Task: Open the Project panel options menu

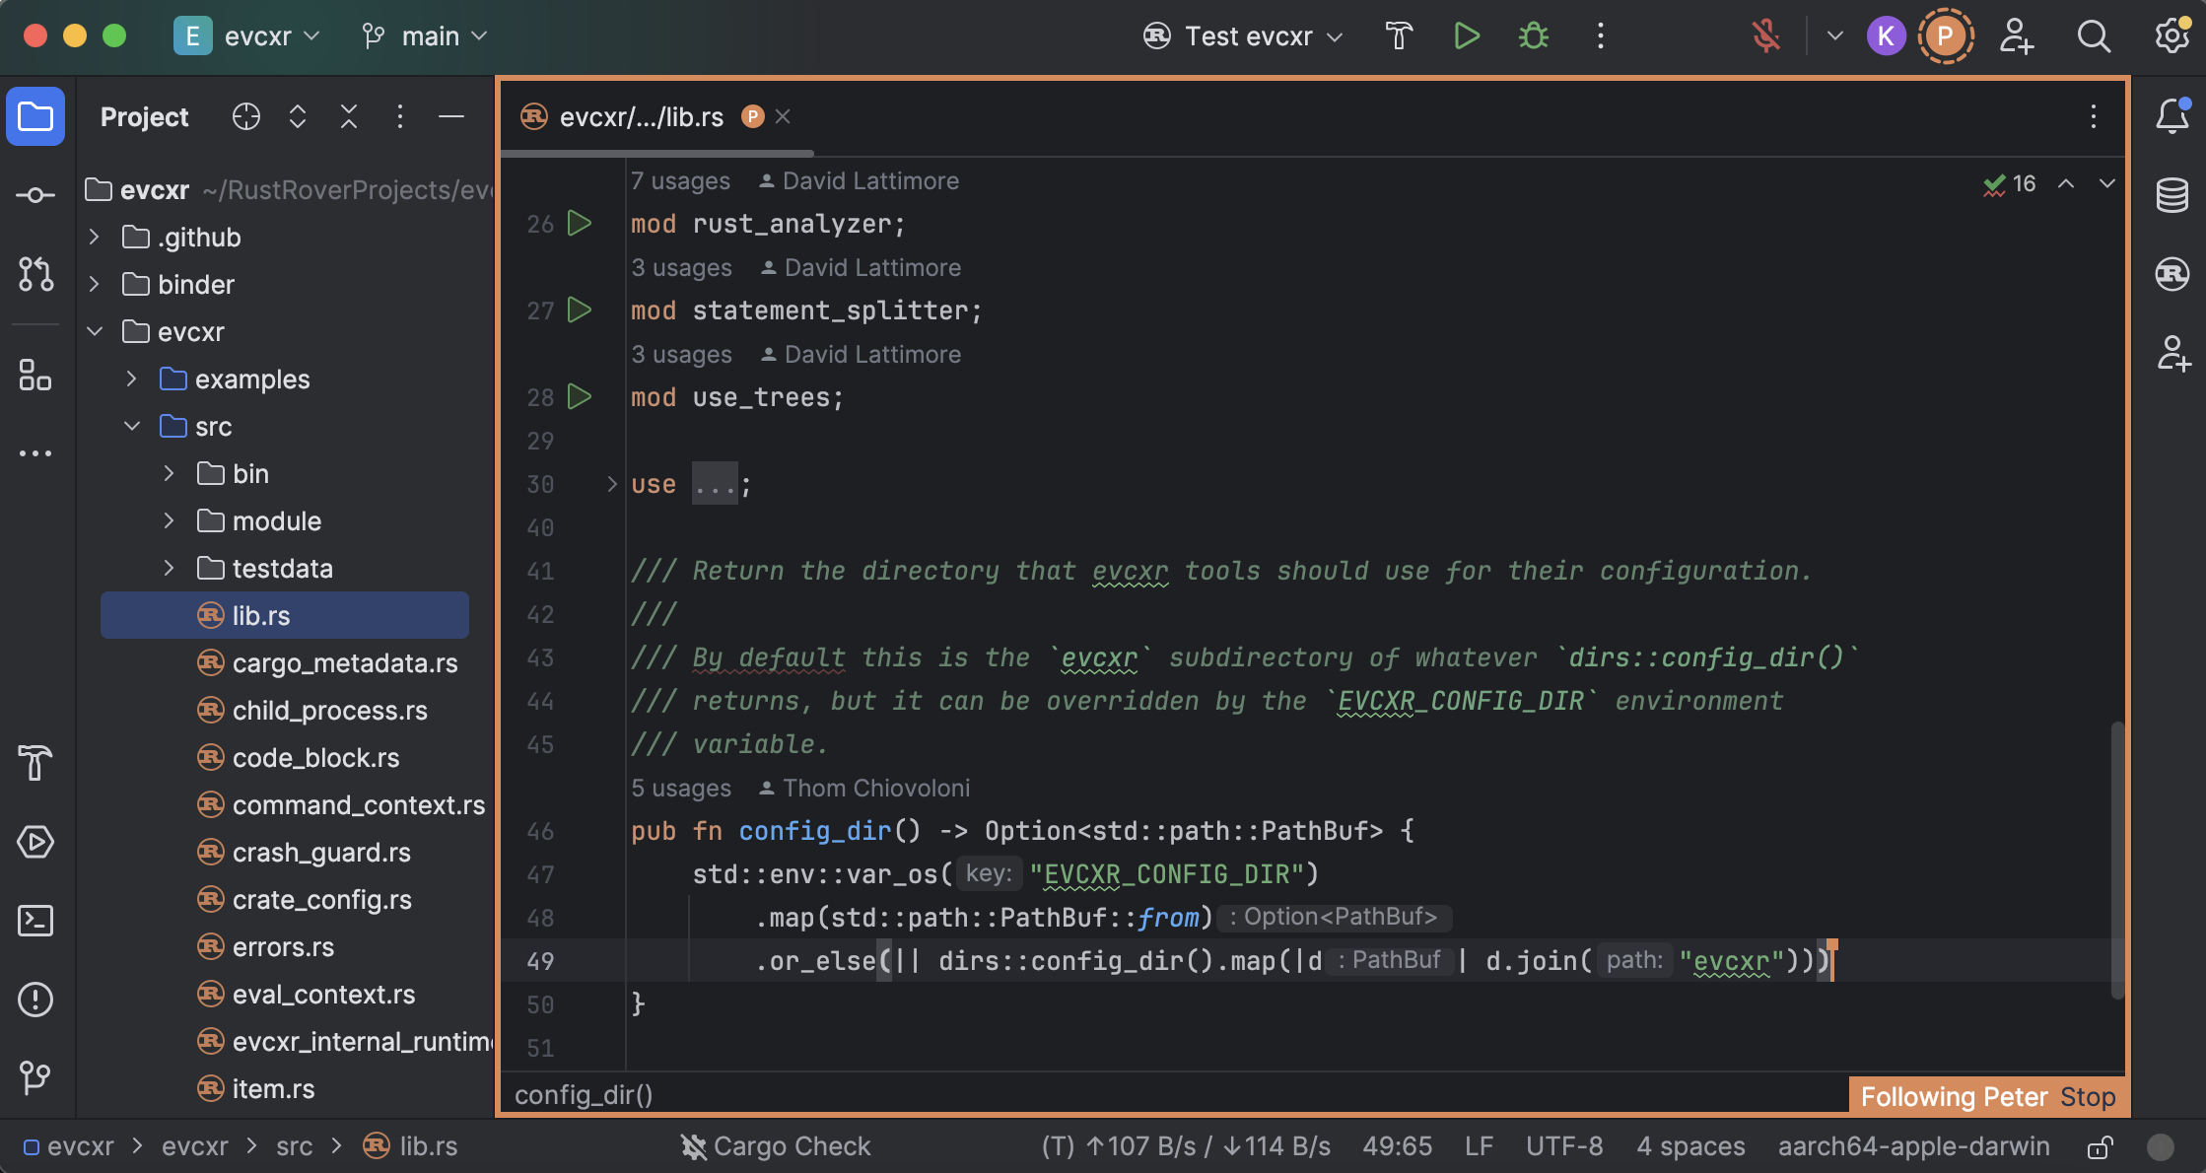Action: (399, 116)
